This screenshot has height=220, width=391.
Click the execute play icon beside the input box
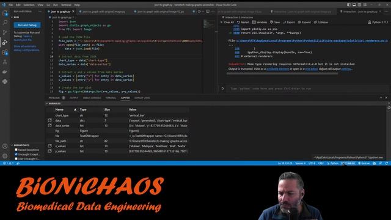pos(222,89)
